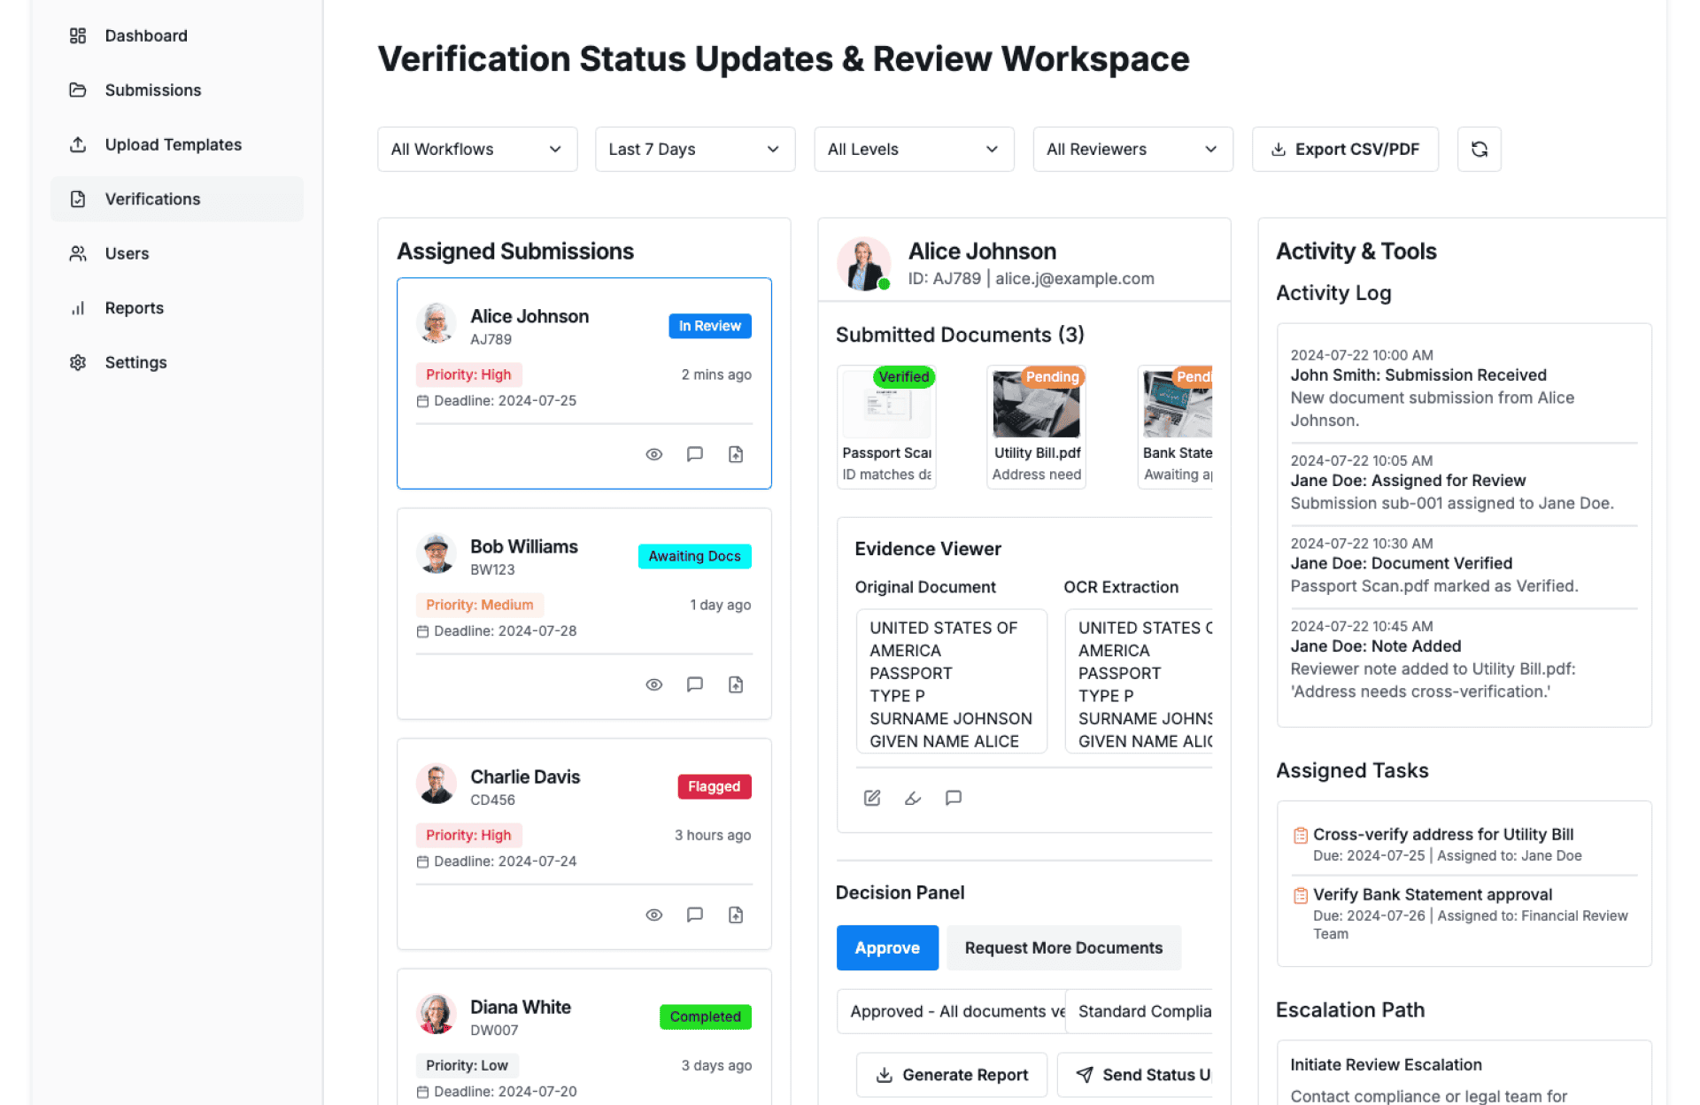Expand the All Reviewers dropdown
This screenshot has width=1700, height=1105.
1132,149
